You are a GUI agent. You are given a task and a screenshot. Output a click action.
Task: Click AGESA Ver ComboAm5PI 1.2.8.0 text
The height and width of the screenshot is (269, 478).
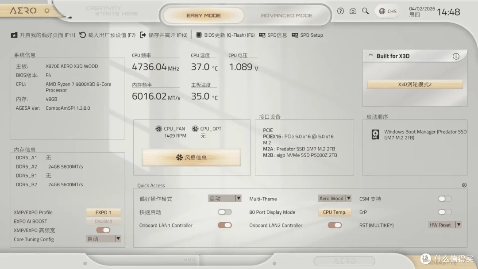point(53,108)
